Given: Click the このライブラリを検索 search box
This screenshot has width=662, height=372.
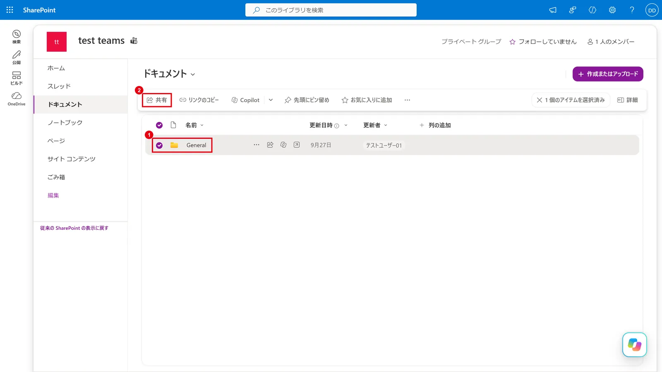Looking at the screenshot, I should pos(331,10).
